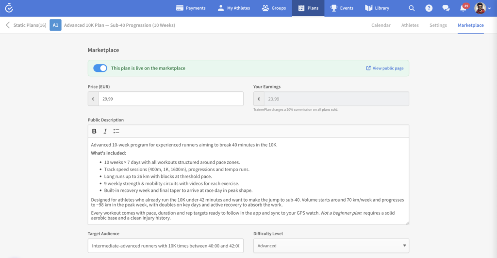
Task: Switch to the Settings tab
Action: pyautogui.click(x=438, y=25)
